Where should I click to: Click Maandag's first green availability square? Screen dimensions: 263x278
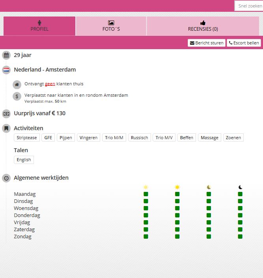146,194
